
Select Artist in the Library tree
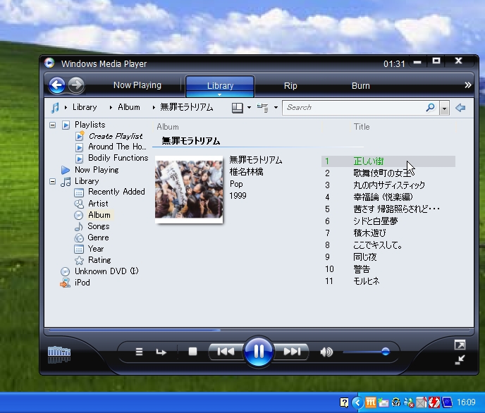pyautogui.click(x=98, y=204)
